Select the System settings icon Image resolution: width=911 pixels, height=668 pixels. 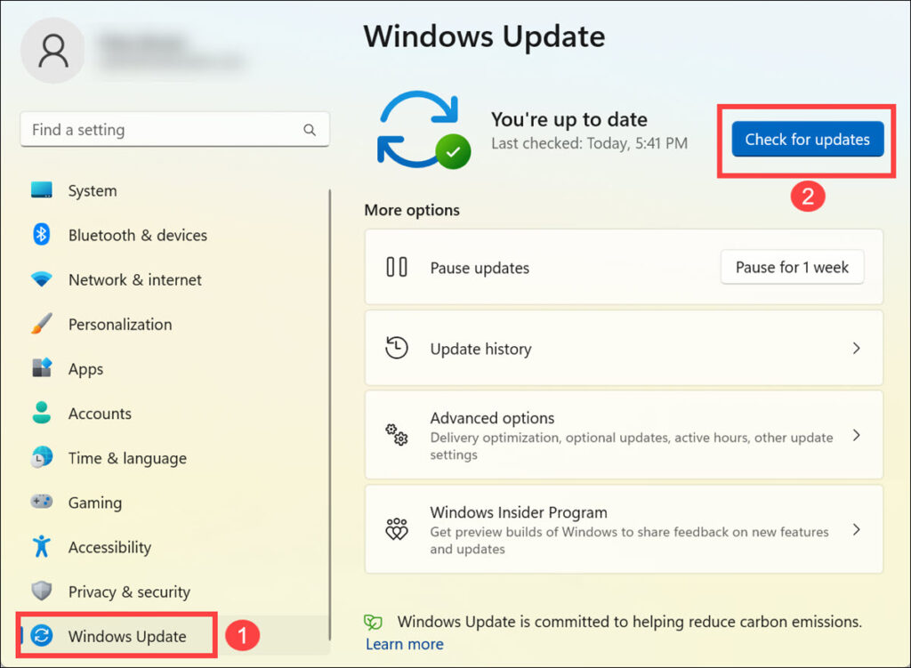(42, 190)
